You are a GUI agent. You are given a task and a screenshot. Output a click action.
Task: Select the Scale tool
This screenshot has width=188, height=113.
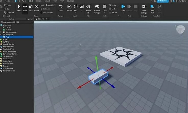(30, 8)
